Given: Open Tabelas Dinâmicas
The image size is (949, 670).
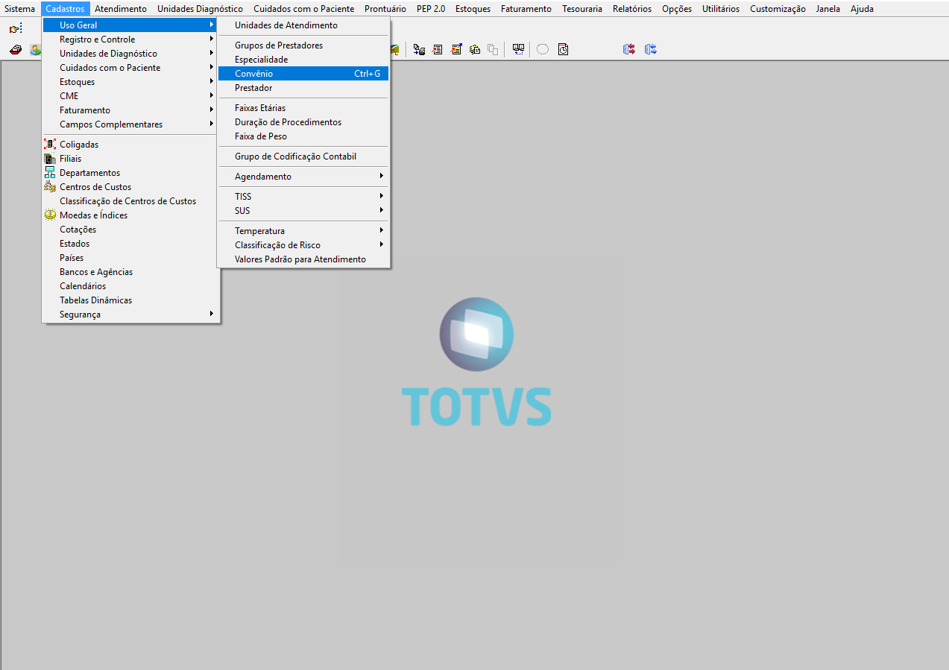Looking at the screenshot, I should coord(130,300).
